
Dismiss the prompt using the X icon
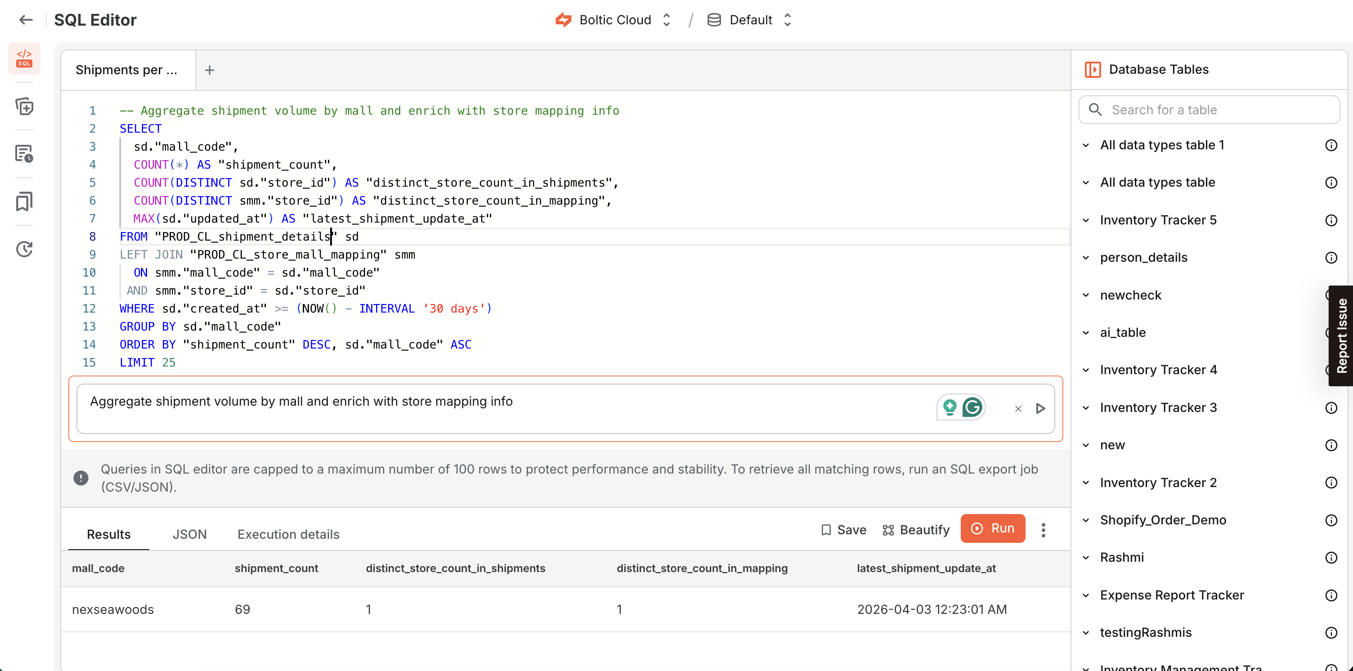coord(1017,408)
